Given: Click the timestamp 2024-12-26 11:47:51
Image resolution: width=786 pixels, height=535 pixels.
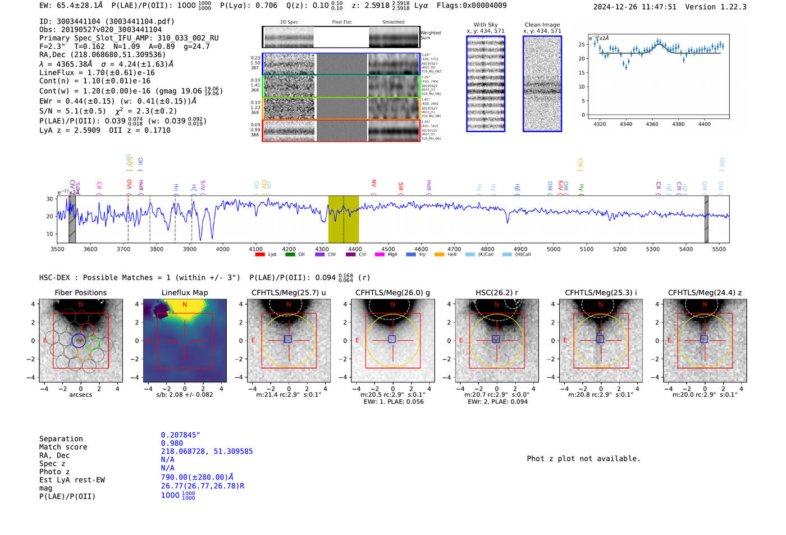Looking at the screenshot, I should [635, 7].
